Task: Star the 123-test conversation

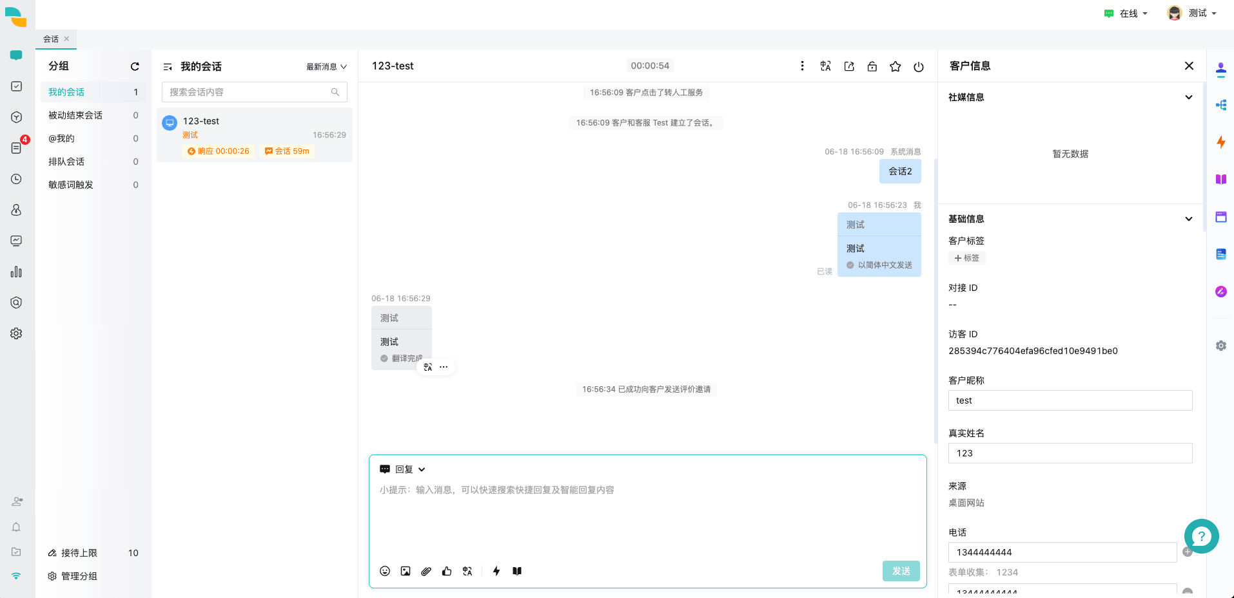Action: click(x=896, y=66)
